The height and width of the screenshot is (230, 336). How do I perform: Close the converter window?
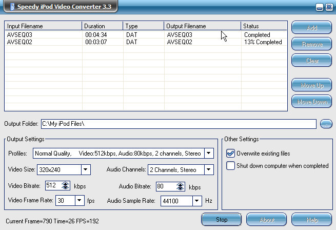(x=328, y=7)
